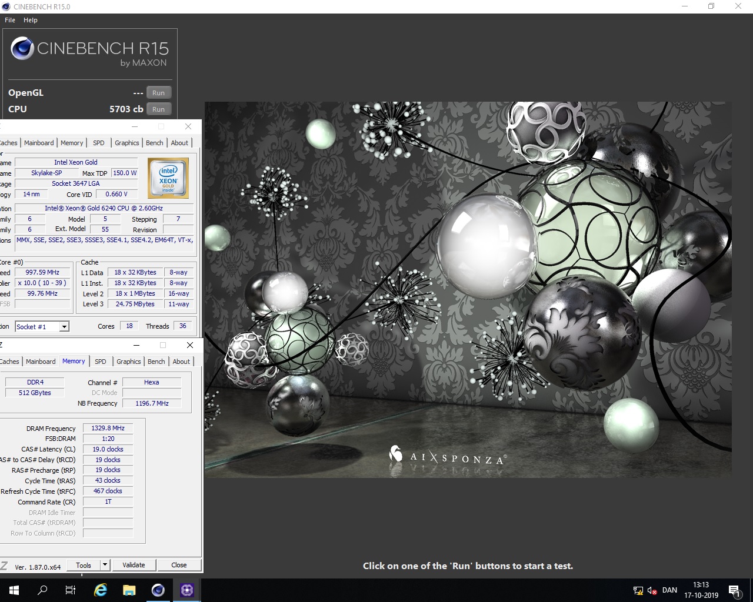The width and height of the screenshot is (753, 602).
Task: Click the 1196.7 MHz NB Frequency value
Action: coord(152,403)
